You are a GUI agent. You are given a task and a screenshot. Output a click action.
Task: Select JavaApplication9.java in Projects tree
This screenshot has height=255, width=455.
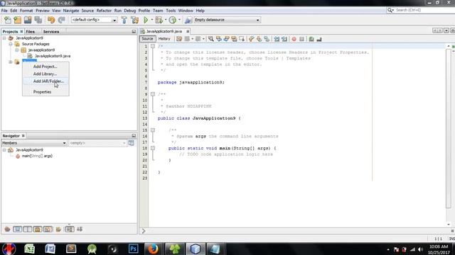coord(52,56)
